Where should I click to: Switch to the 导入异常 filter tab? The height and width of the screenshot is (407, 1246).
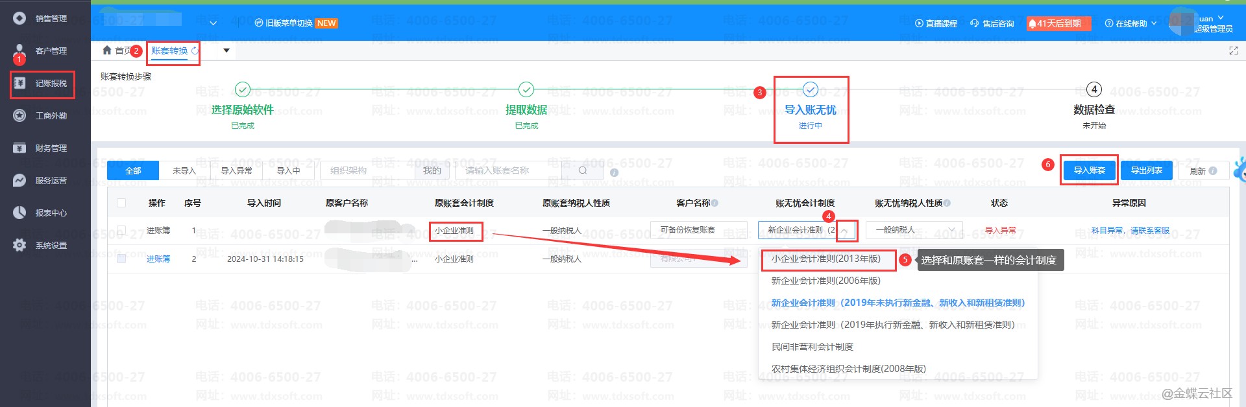point(236,170)
